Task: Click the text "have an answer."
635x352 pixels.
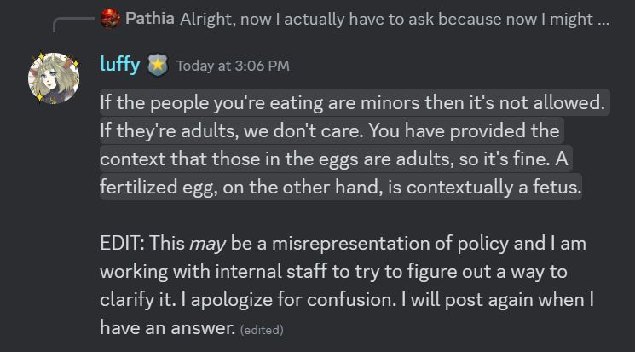Action: [167, 326]
